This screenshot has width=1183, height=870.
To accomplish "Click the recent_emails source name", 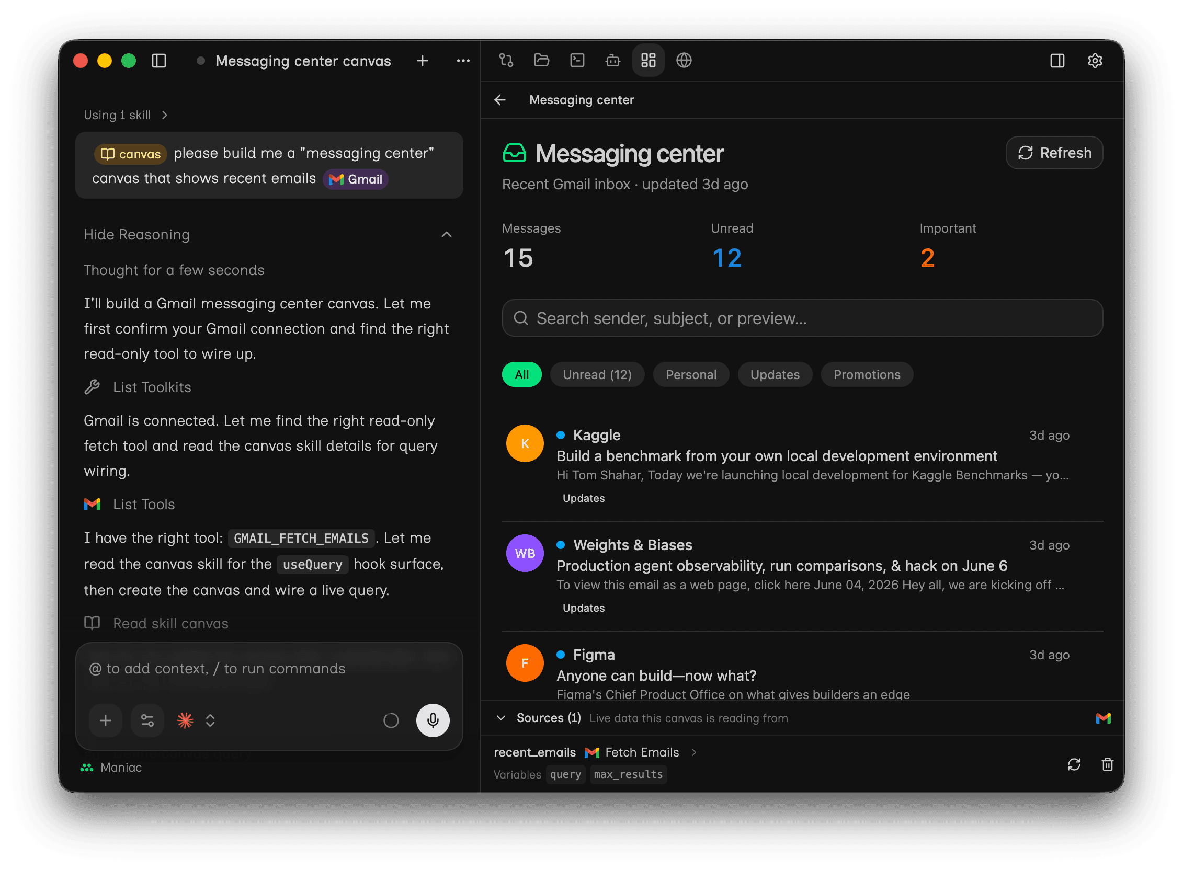I will (x=534, y=752).
